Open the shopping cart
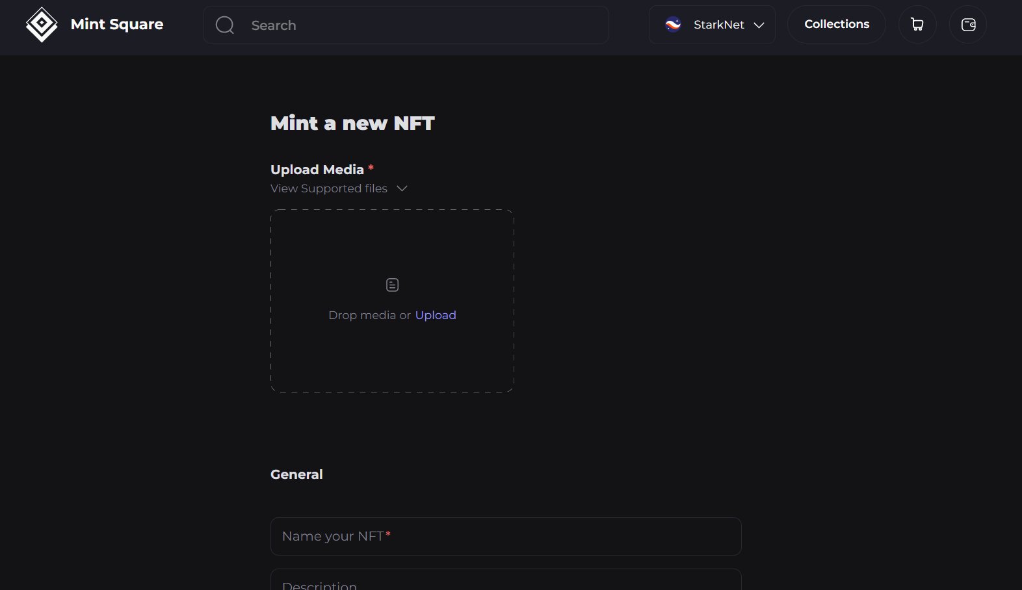The height and width of the screenshot is (590, 1022). [x=917, y=25]
